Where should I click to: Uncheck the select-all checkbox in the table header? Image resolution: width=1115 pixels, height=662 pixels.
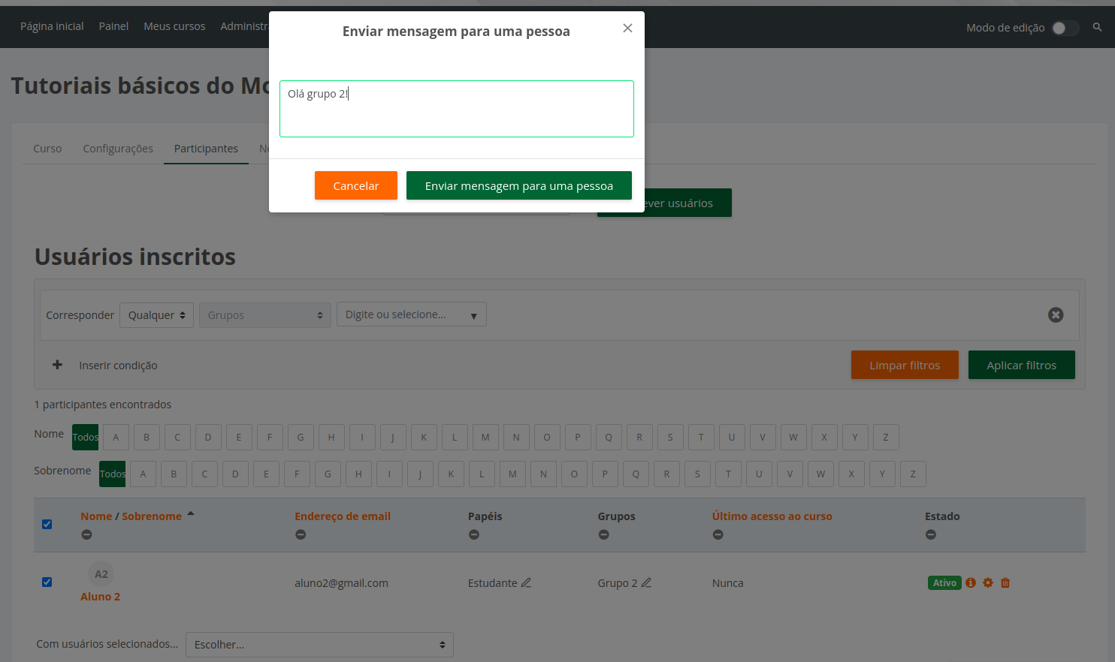[47, 524]
